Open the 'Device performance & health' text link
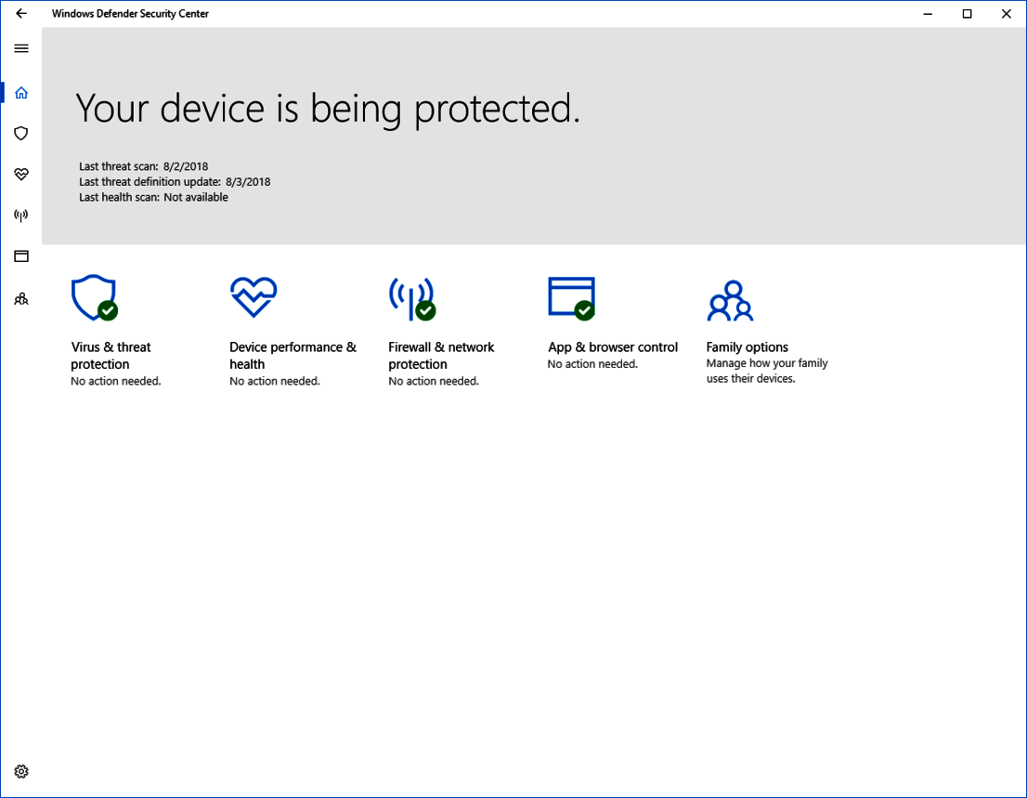This screenshot has height=798, width=1027. [292, 356]
